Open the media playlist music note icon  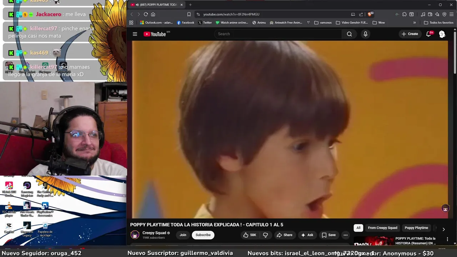[x=423, y=14]
